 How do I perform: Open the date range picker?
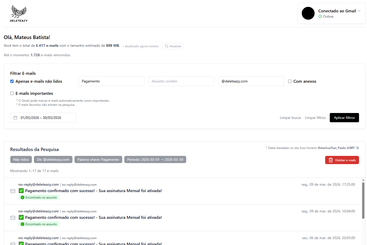43,117
